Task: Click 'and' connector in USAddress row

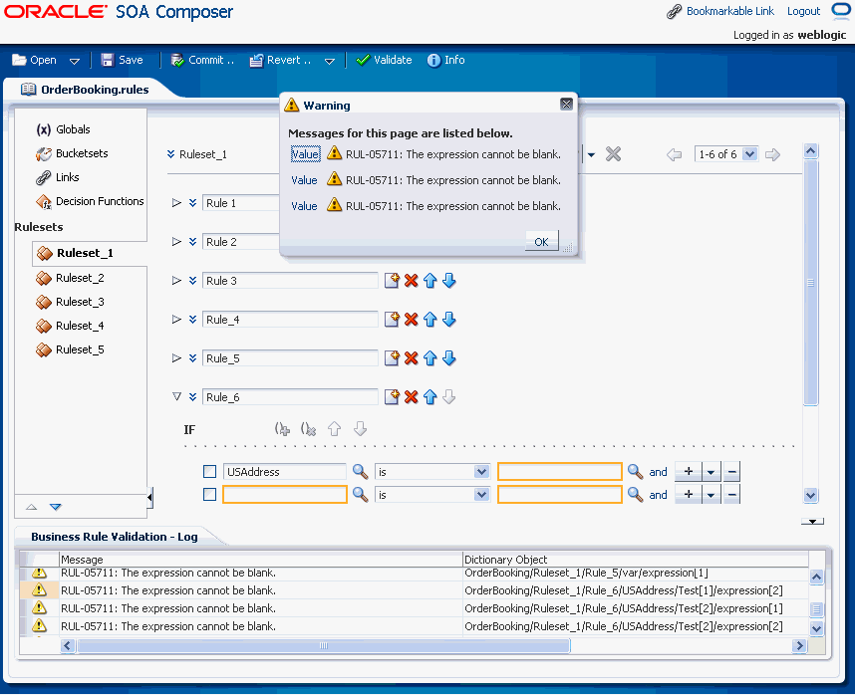Action: coord(658,472)
